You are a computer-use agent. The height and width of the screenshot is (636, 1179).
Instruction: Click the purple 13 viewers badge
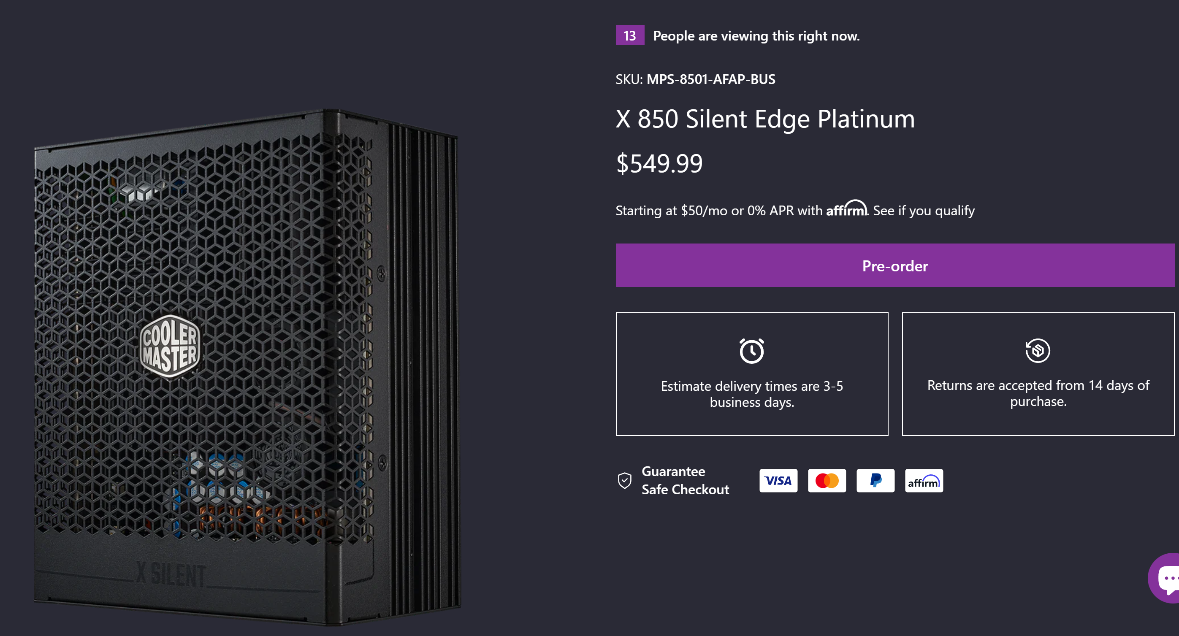click(x=630, y=35)
